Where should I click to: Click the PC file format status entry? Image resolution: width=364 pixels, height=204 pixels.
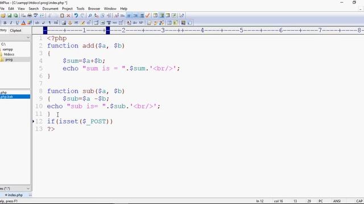(x=321, y=201)
